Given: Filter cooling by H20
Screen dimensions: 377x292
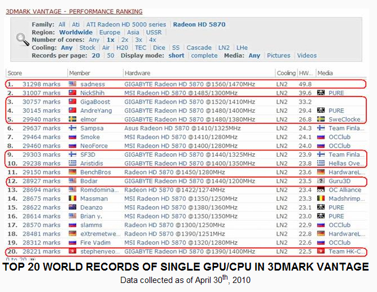Looking at the screenshot, I should point(122,47).
